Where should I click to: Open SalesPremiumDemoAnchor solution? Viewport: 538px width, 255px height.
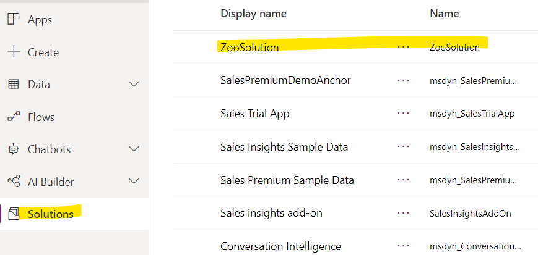[x=285, y=80]
